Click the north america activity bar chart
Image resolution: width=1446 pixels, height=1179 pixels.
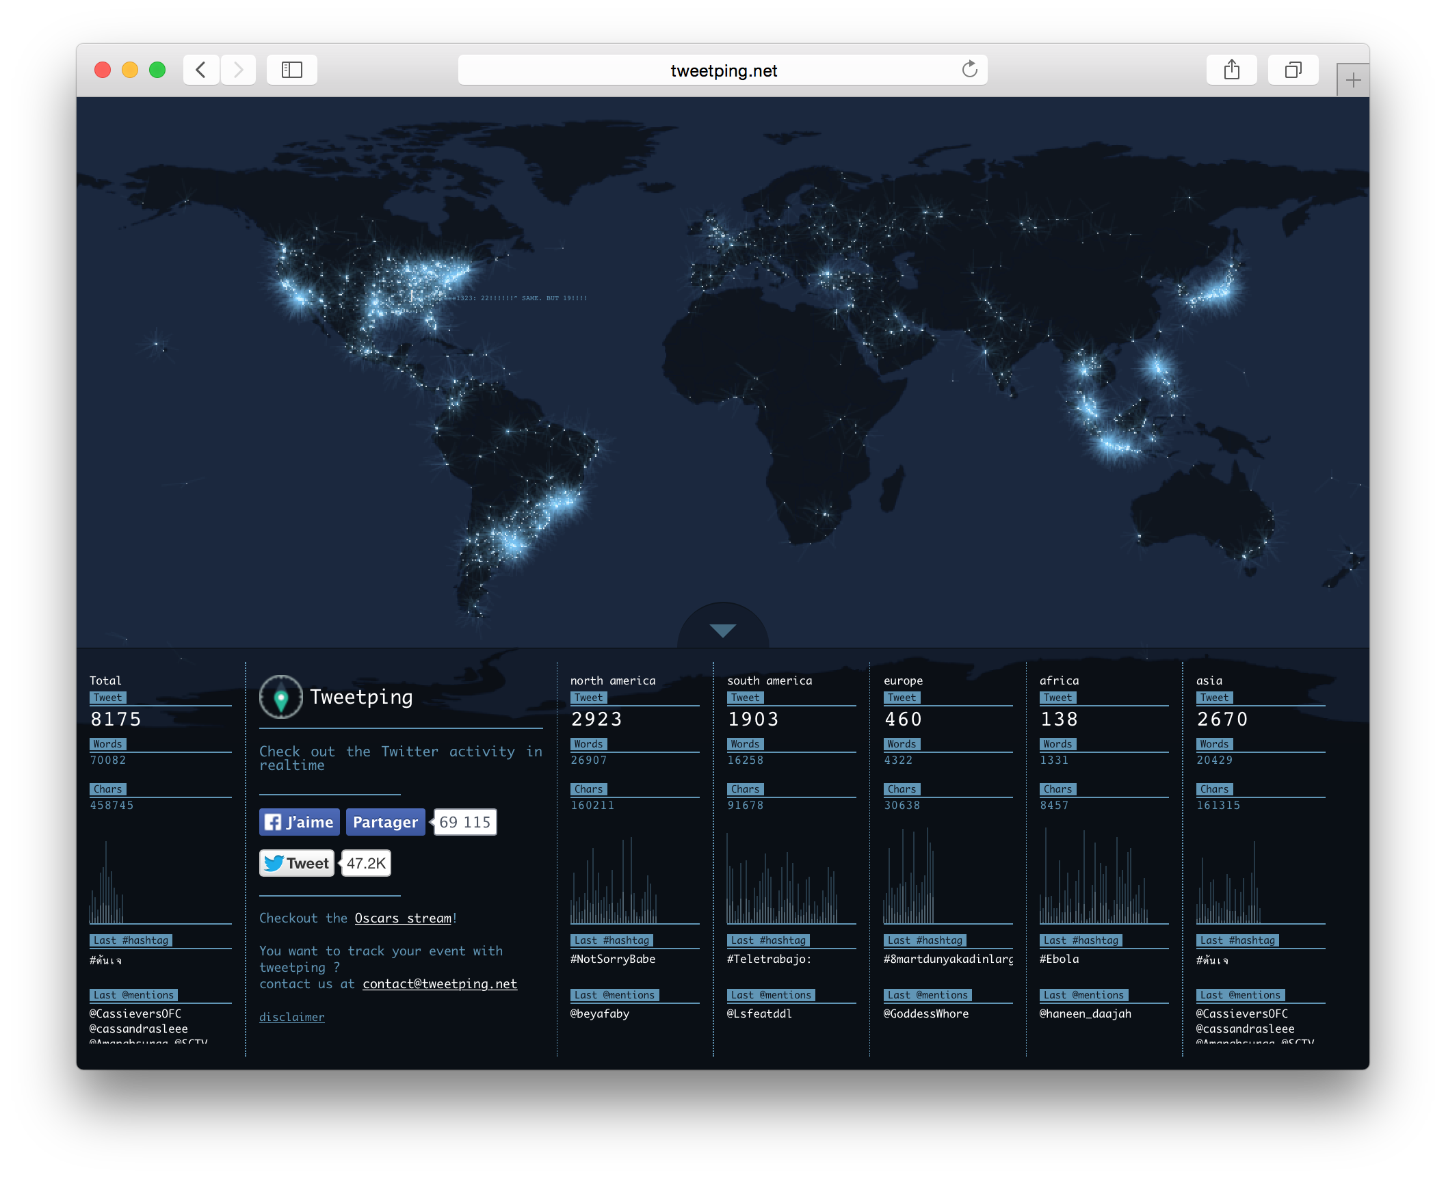point(614,880)
